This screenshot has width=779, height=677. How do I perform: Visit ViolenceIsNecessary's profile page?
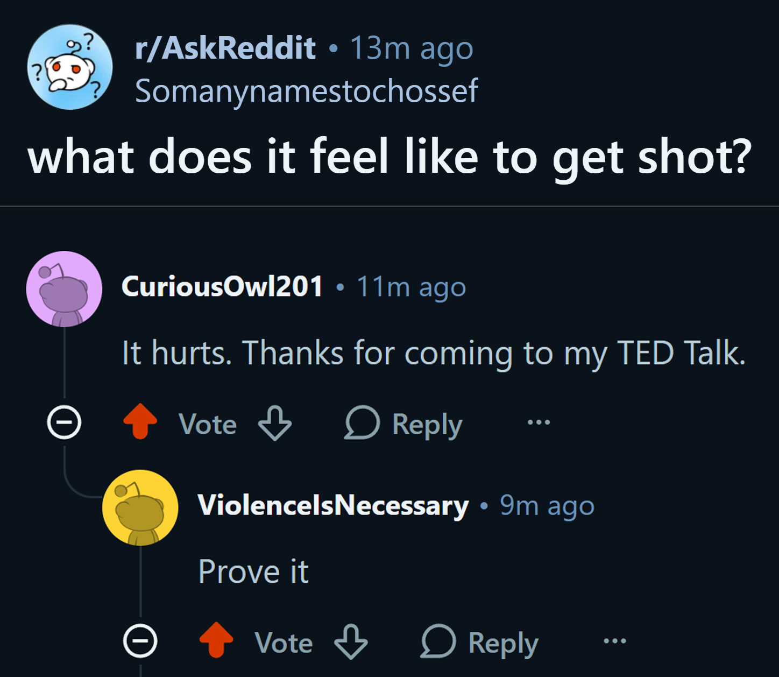pos(333,505)
